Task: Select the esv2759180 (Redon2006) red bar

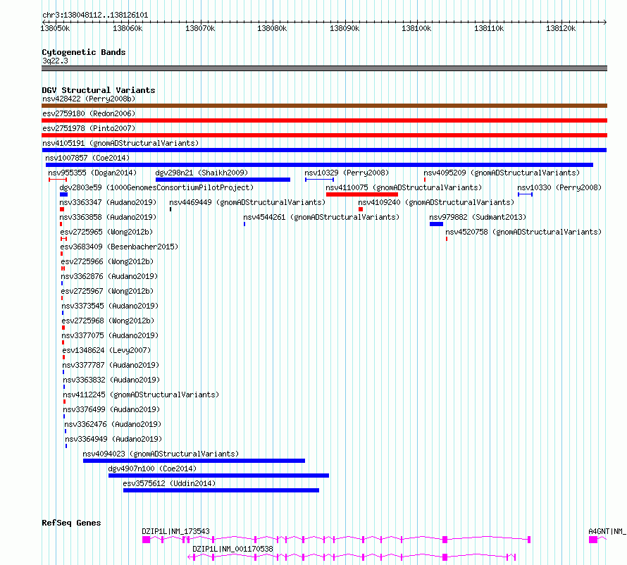Action: point(324,120)
